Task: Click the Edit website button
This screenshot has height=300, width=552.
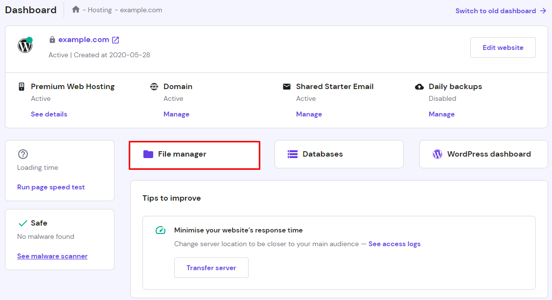Action: click(x=503, y=47)
